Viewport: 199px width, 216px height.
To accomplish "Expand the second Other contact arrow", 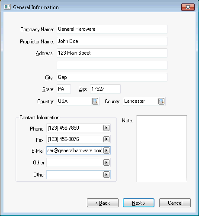I will [106, 175].
